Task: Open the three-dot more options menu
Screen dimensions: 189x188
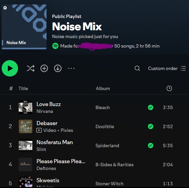Action: [71, 68]
